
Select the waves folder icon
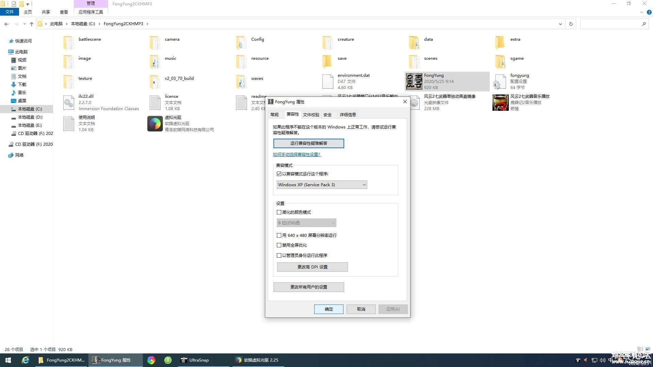pos(241,82)
